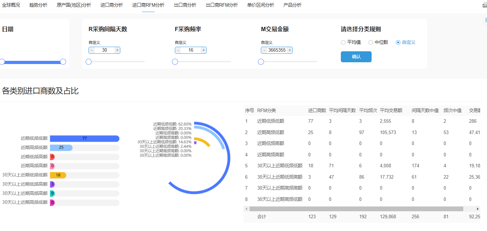Click the table's right scroll arrow
This screenshot has height=231, width=487.
(x=477, y=209)
